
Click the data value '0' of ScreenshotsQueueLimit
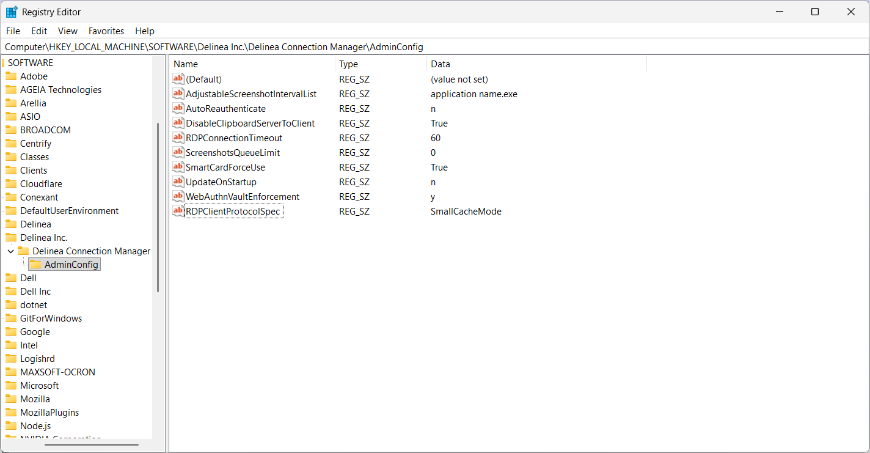point(433,153)
